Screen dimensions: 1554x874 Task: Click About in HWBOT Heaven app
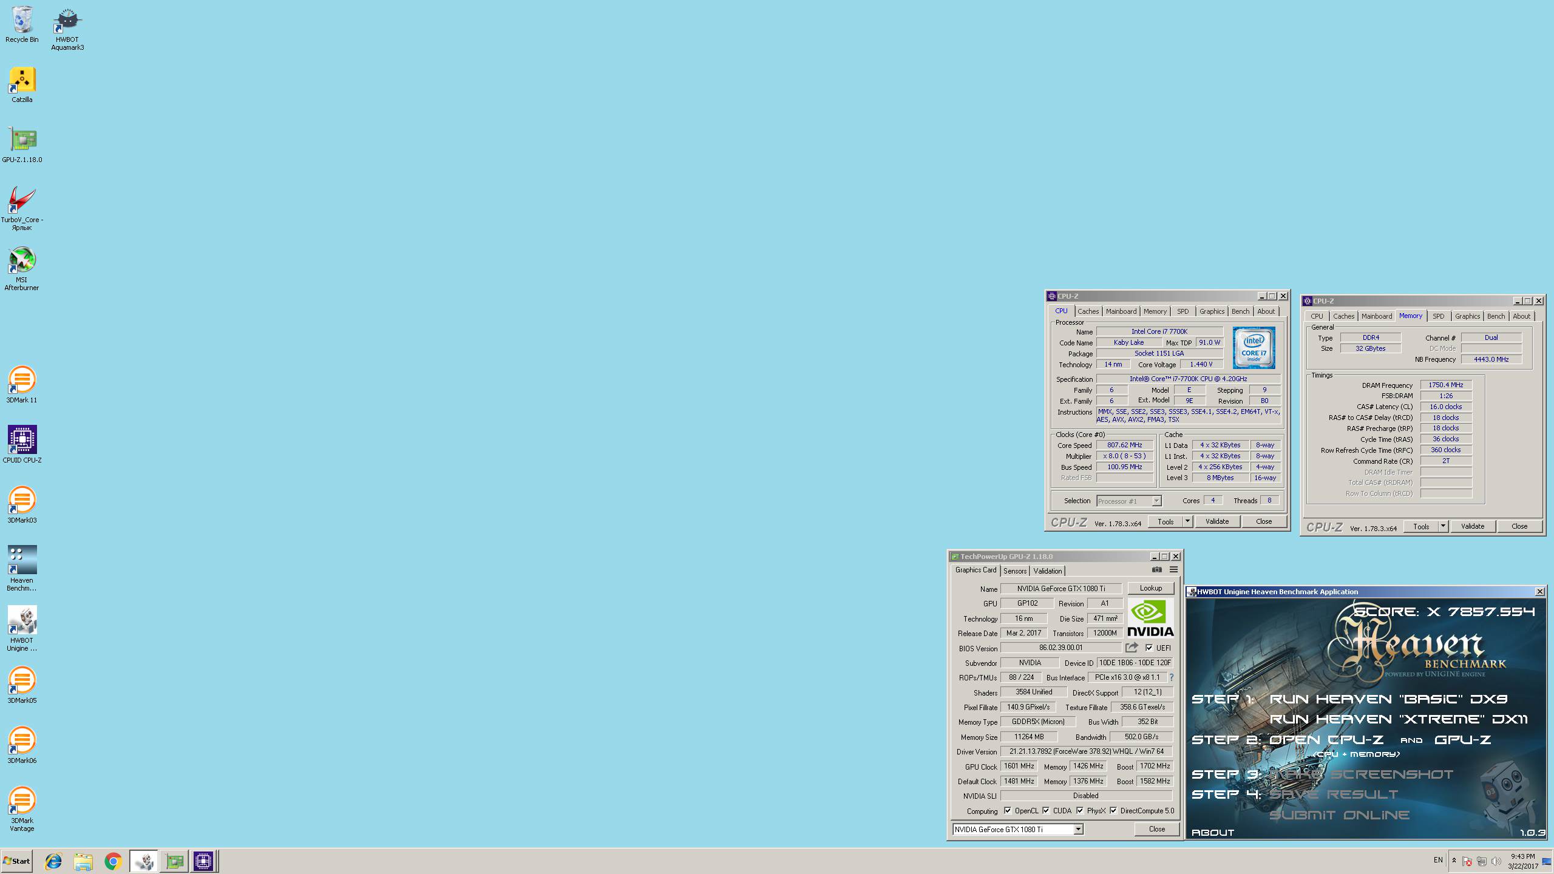pyautogui.click(x=1213, y=833)
